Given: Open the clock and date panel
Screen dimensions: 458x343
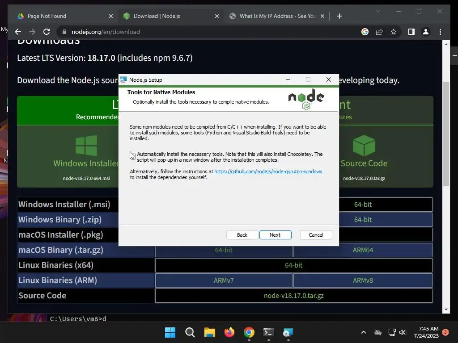Looking at the screenshot, I should pyautogui.click(x=426, y=332).
